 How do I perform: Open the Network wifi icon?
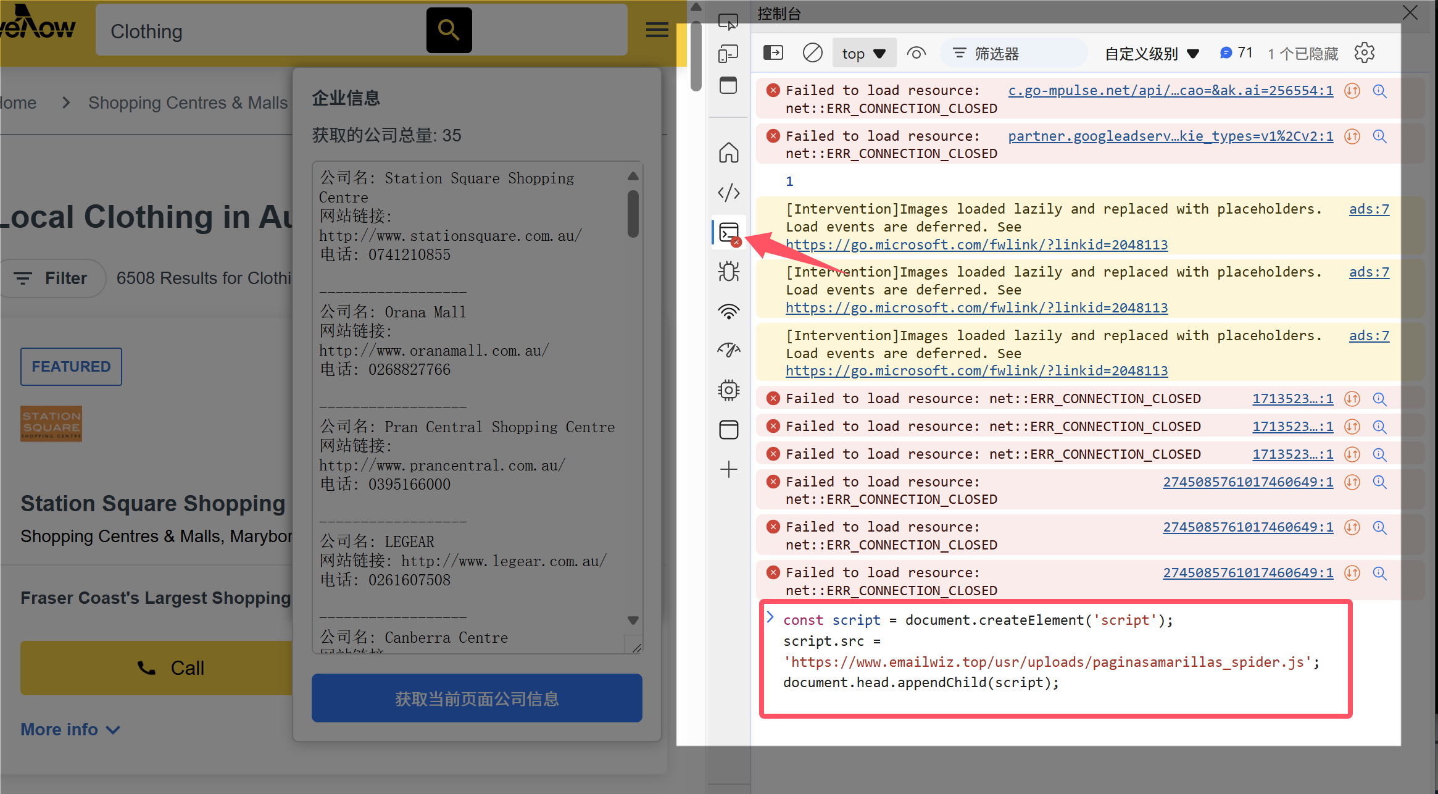click(728, 311)
